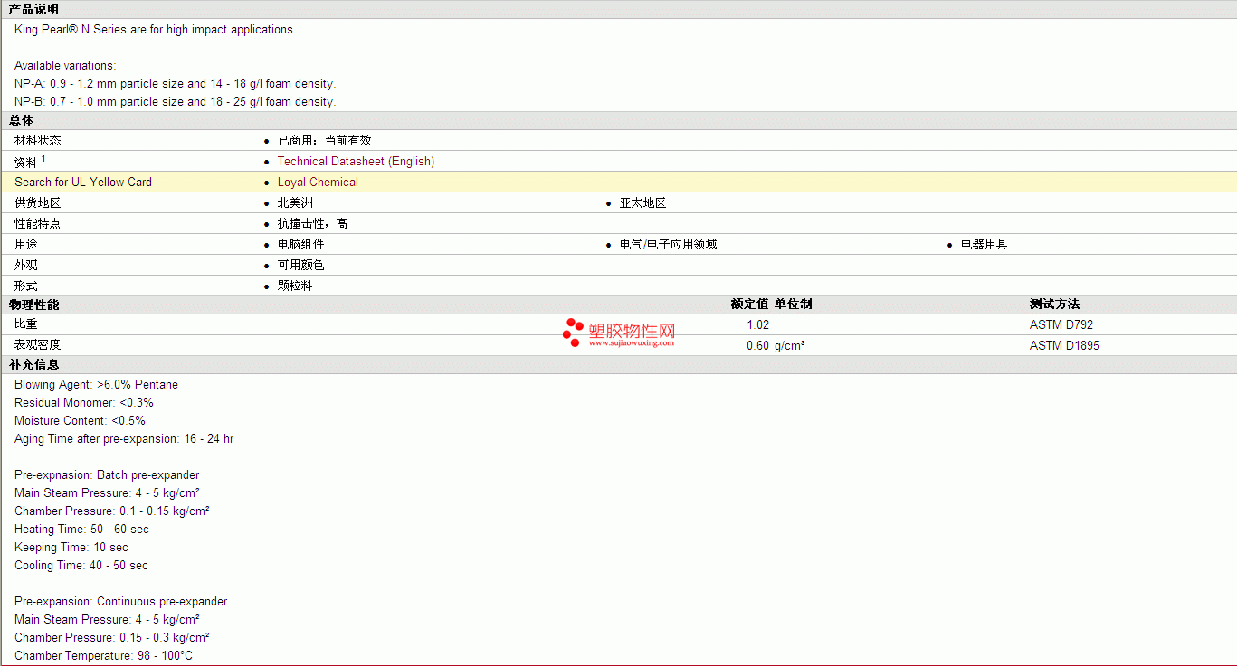Select the 亚太地区 region entry
This screenshot has width=1237, height=666.
pyautogui.click(x=643, y=202)
